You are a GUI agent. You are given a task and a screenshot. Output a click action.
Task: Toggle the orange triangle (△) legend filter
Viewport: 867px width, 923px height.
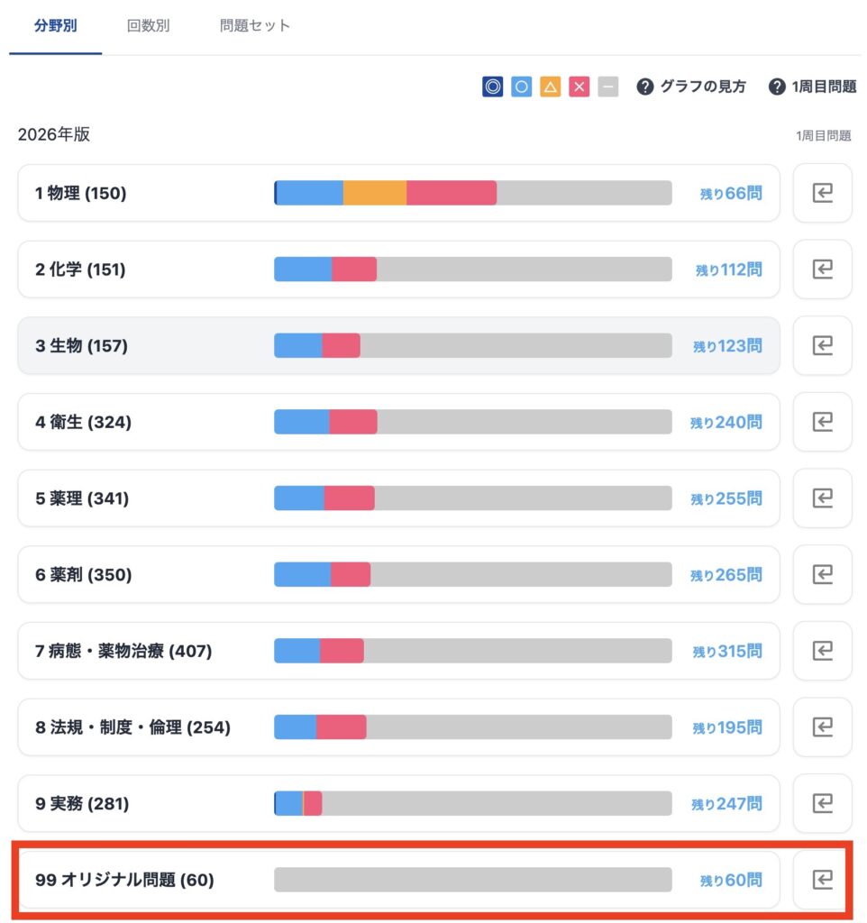[x=550, y=87]
